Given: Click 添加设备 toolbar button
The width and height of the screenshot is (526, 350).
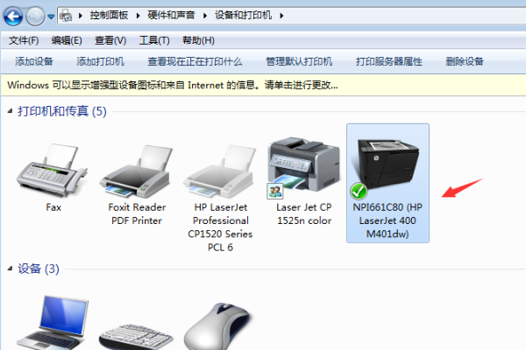Looking at the screenshot, I should [34, 61].
